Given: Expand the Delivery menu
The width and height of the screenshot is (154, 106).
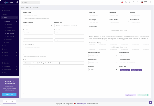Looking at the screenshot, I should coord(9,56).
